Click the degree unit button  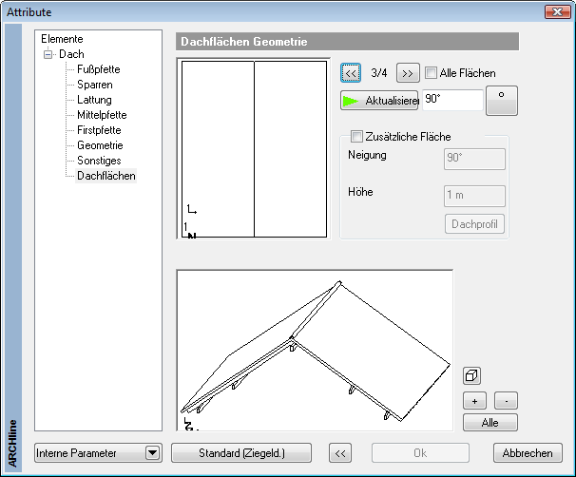(501, 100)
